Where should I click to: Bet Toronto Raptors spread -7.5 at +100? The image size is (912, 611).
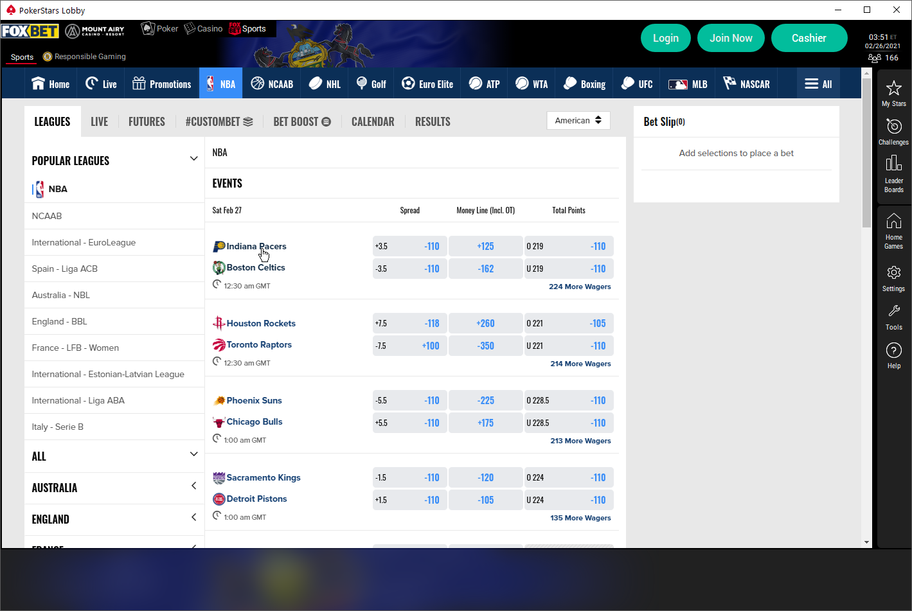(409, 346)
